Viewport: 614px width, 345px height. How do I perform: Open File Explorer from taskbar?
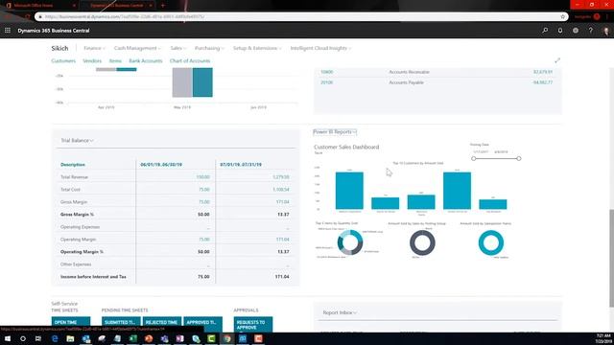pos(70,338)
